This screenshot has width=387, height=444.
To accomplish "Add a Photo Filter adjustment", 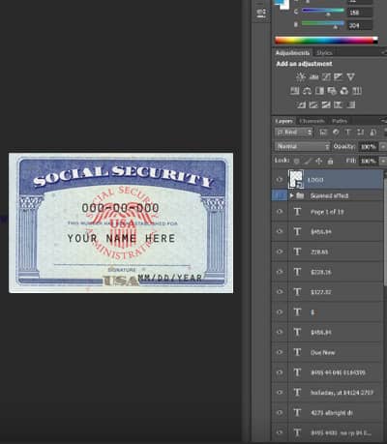I will click(332, 91).
